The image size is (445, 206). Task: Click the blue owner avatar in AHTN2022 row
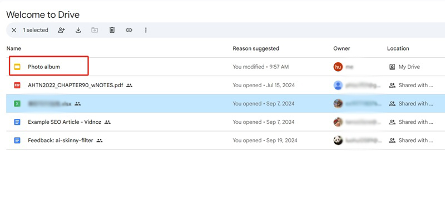(338, 86)
